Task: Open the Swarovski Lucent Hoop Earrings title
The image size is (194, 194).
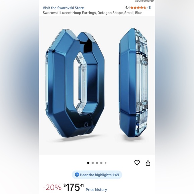Action: pyautogui.click(x=92, y=13)
